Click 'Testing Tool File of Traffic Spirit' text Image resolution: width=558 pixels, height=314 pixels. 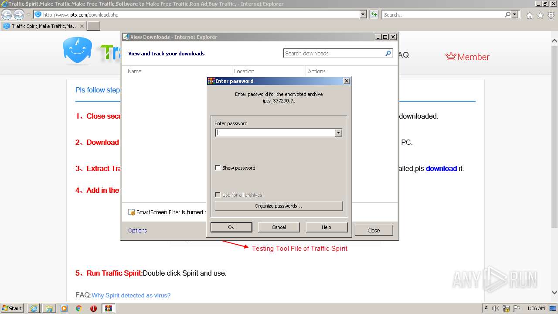(299, 249)
